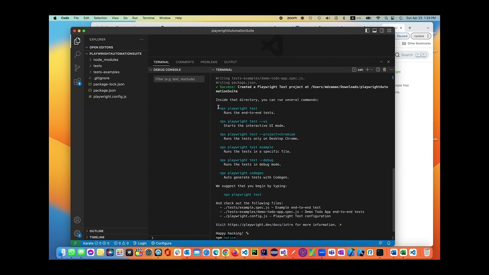Open the Explorer view in activity bar
Viewport: 489px width, 275px height.
(77, 41)
